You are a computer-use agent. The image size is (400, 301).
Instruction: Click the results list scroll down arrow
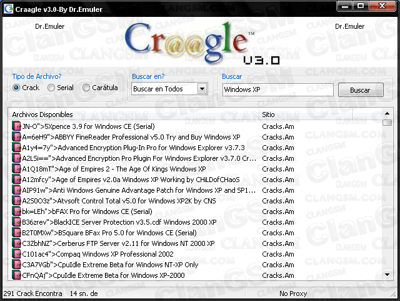point(387,275)
